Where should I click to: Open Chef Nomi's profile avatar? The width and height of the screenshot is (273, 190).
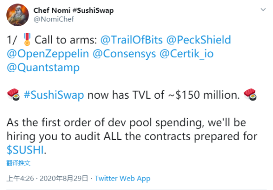click(18, 15)
